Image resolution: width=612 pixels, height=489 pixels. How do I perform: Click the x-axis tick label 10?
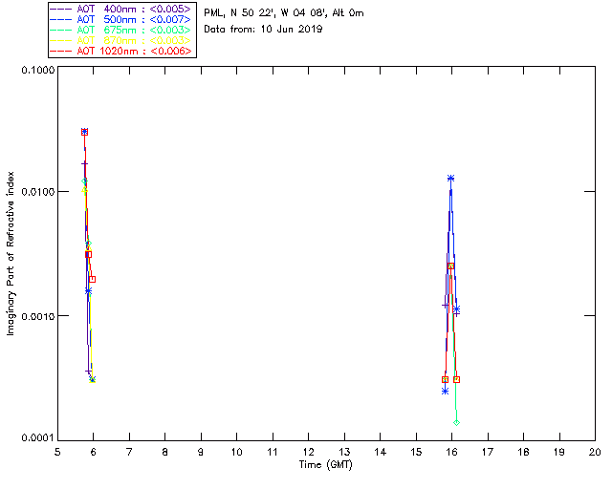(x=236, y=452)
